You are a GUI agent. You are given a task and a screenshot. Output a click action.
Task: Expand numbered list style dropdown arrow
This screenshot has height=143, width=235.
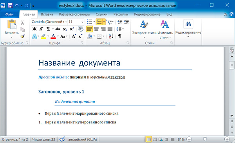(104, 22)
